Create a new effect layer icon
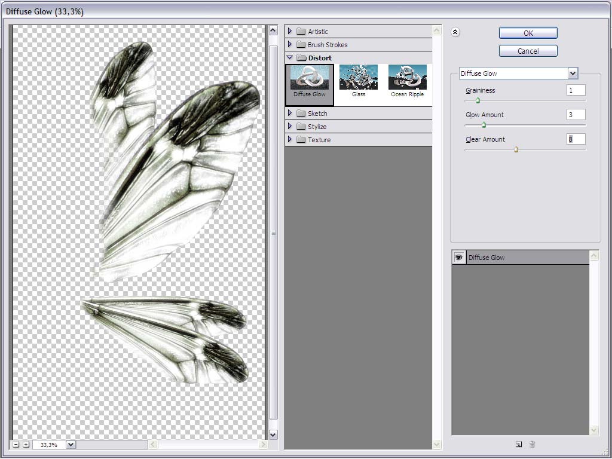The image size is (612, 459). point(518,444)
